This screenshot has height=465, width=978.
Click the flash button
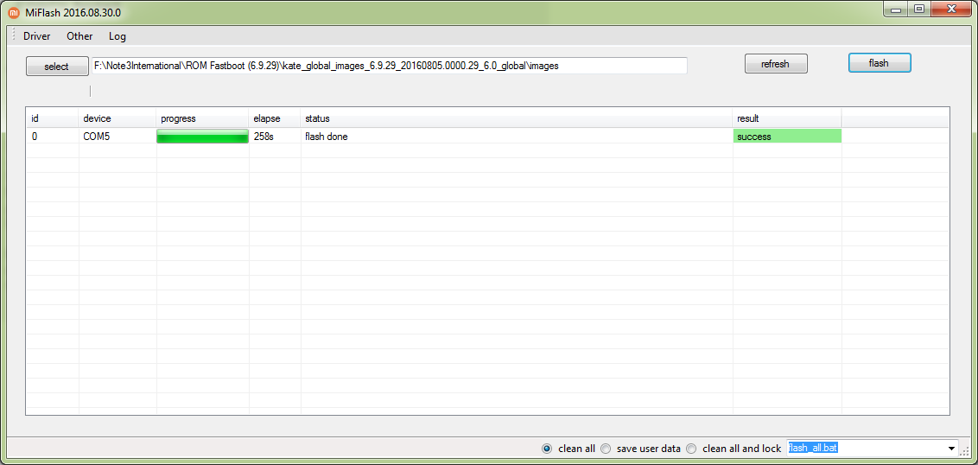coord(880,63)
